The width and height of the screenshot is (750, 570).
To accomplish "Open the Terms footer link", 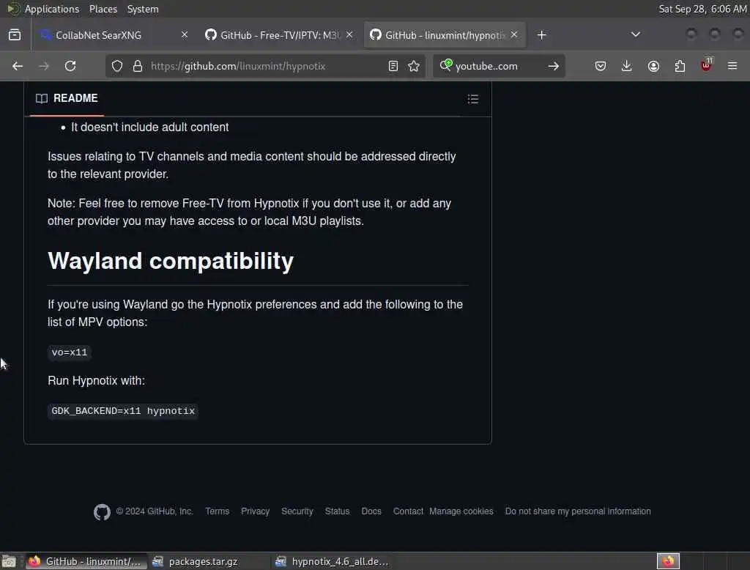I will click(x=217, y=511).
